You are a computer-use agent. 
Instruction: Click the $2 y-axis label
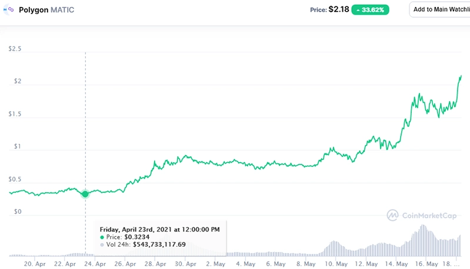[x=18, y=81]
